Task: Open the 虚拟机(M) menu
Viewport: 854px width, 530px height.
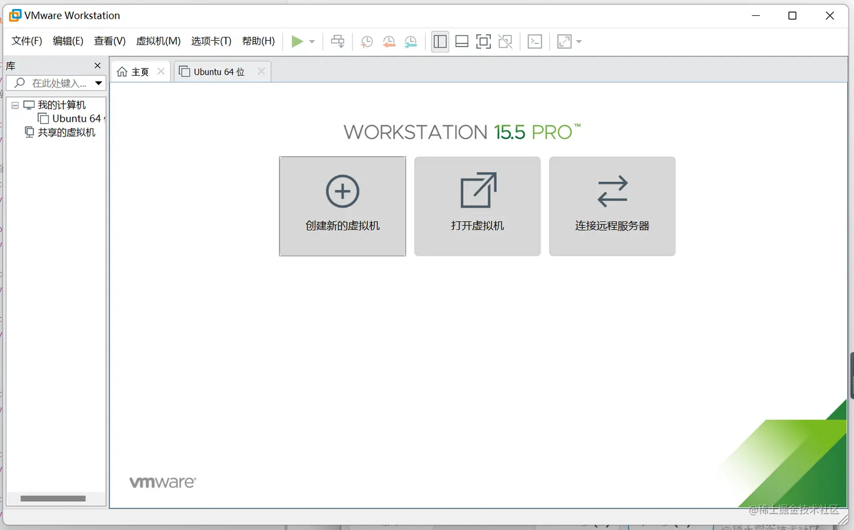Action: [x=158, y=41]
